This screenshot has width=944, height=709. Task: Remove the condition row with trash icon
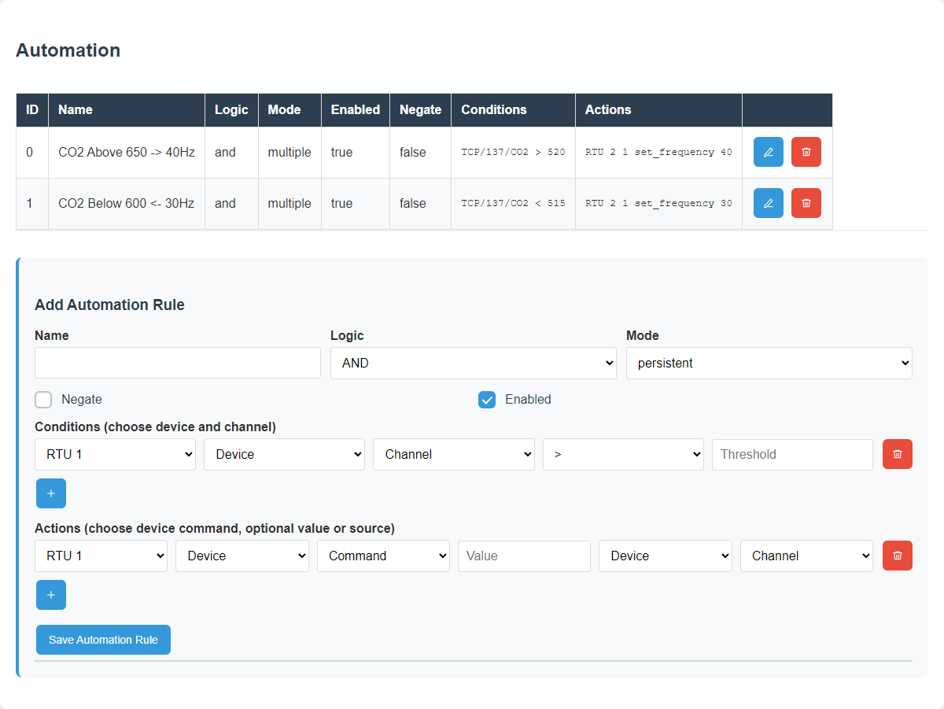(x=898, y=454)
